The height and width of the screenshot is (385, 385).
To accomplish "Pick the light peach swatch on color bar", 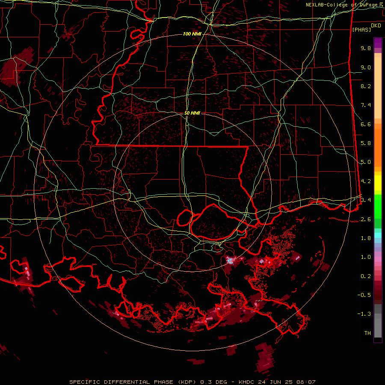I will coord(378,88).
